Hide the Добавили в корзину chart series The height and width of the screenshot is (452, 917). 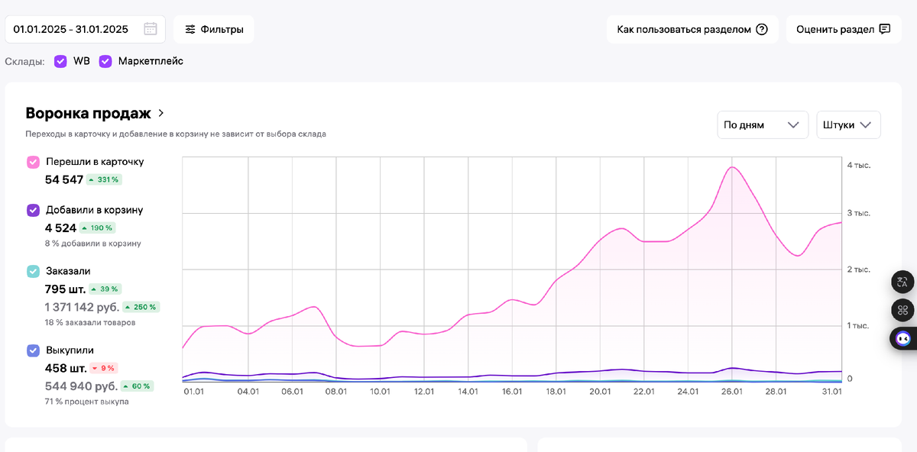pos(34,210)
